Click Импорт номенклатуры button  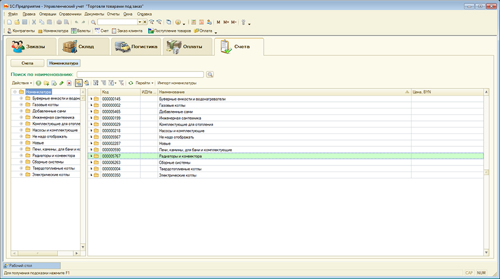(177, 83)
